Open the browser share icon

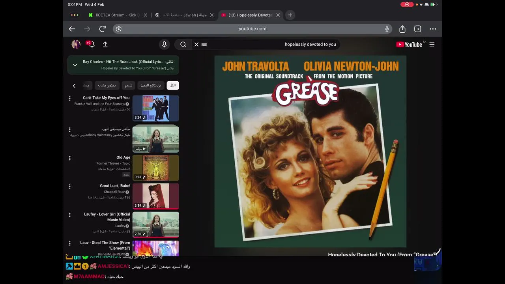402,29
